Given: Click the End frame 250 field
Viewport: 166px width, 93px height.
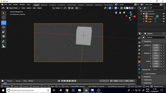Looking at the screenshot, I should click(x=129, y=81).
